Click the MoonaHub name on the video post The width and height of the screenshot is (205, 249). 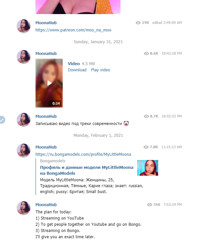pyautogui.click(x=46, y=54)
